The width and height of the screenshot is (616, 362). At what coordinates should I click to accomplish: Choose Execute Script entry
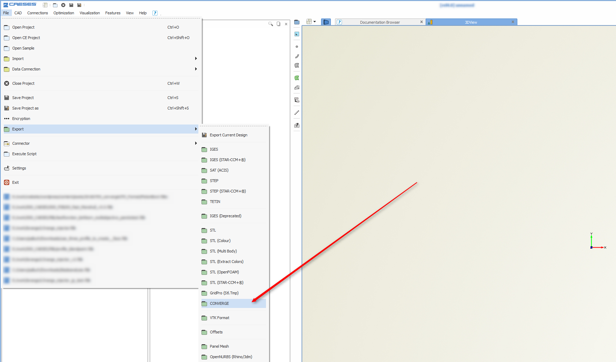(x=101, y=154)
